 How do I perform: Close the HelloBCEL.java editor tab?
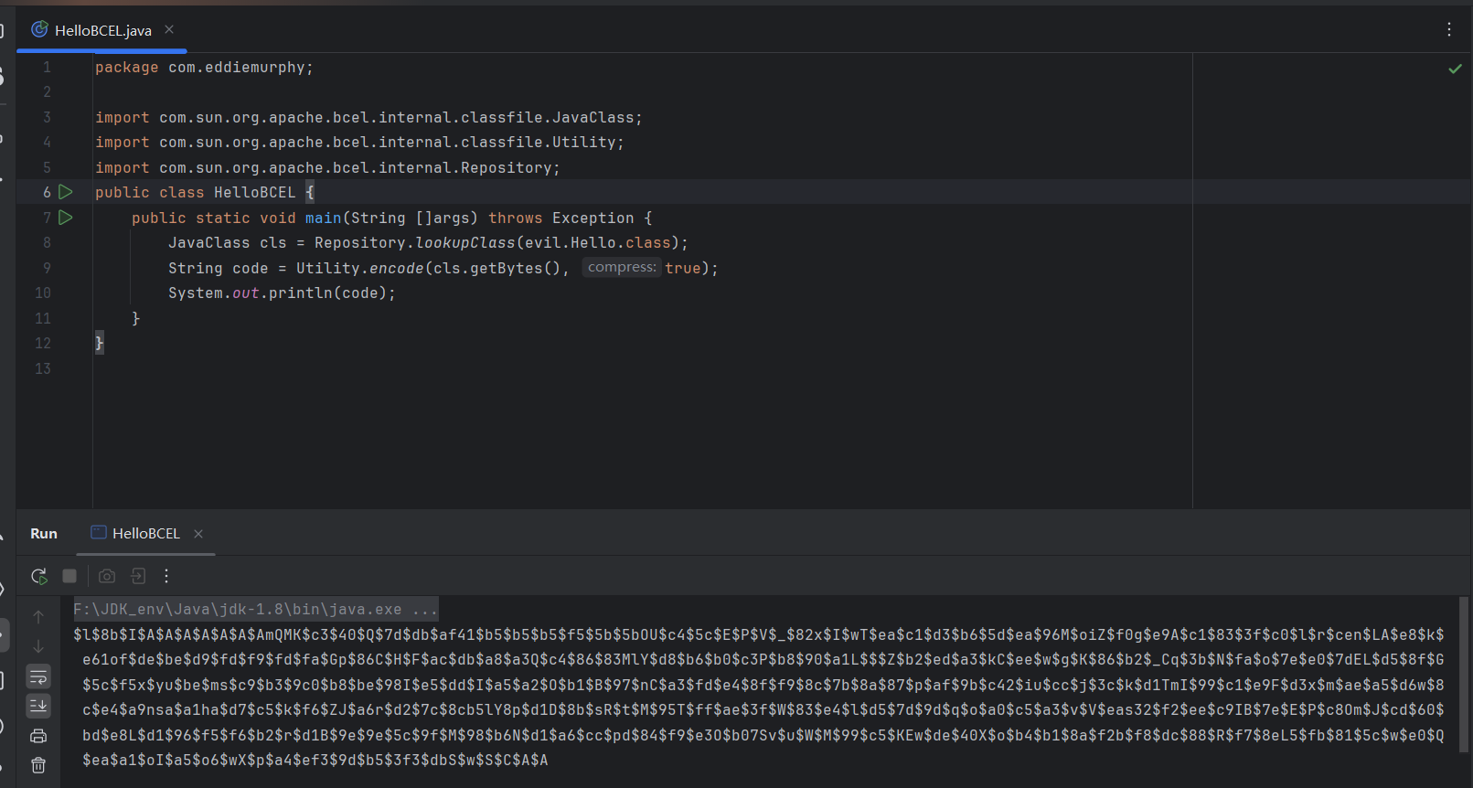(x=169, y=30)
